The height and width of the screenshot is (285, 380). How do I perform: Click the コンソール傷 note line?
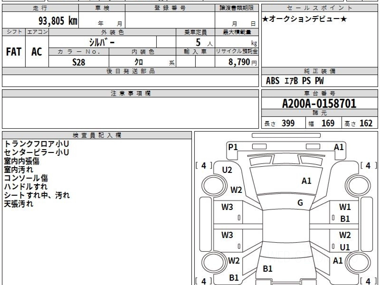pyautogui.click(x=26, y=178)
